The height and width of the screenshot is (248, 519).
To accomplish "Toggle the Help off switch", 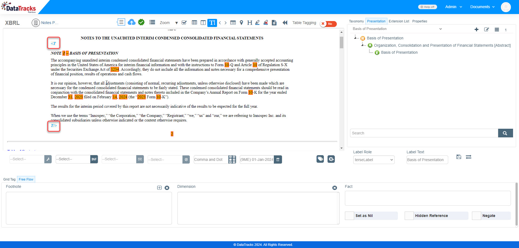I will click(x=428, y=7).
